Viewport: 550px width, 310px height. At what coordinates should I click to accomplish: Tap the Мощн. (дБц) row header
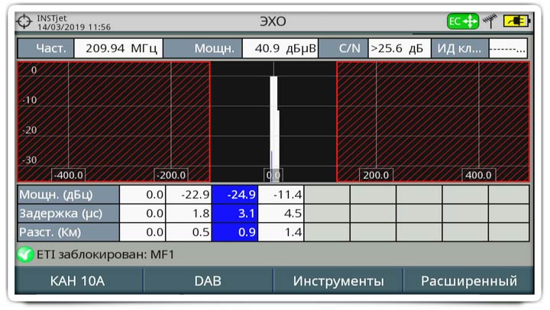pyautogui.click(x=69, y=195)
